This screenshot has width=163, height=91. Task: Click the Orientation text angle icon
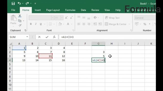[x=95, y=18]
